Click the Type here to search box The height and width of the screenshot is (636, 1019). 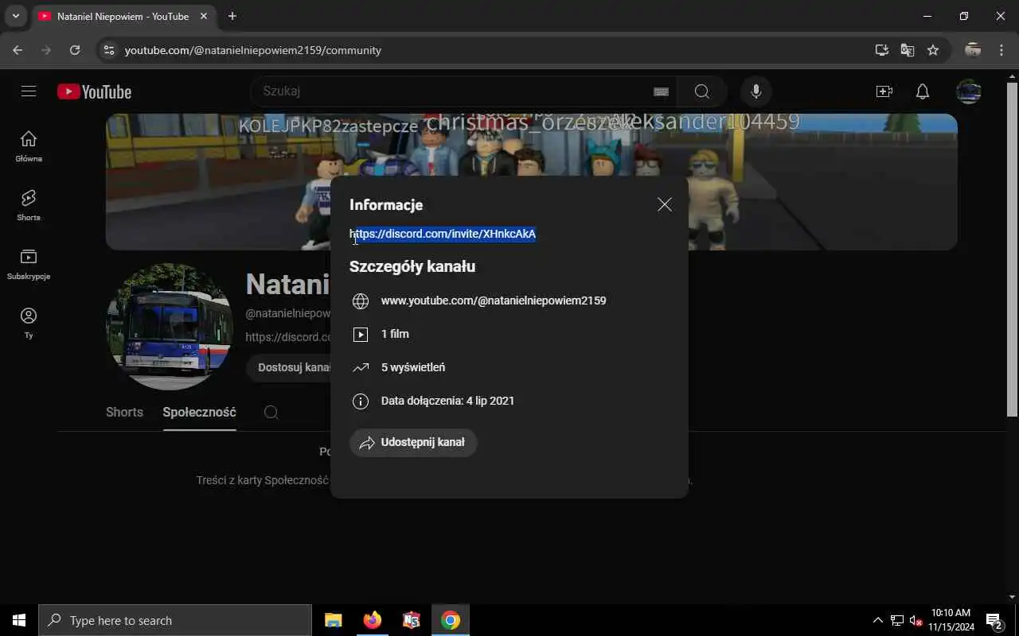[175, 620]
